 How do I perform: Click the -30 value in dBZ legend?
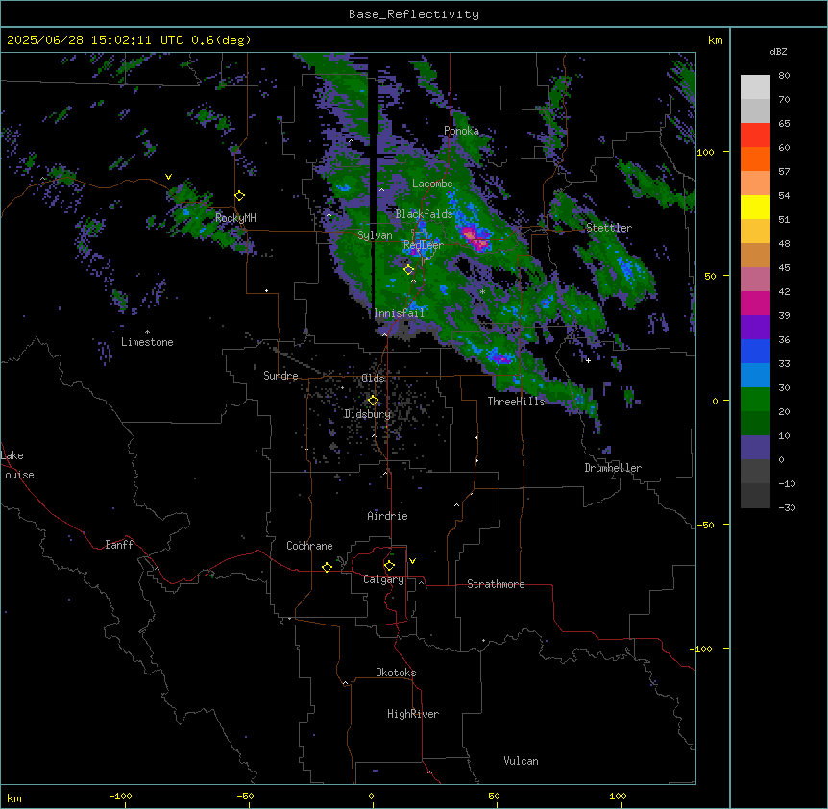tap(787, 507)
